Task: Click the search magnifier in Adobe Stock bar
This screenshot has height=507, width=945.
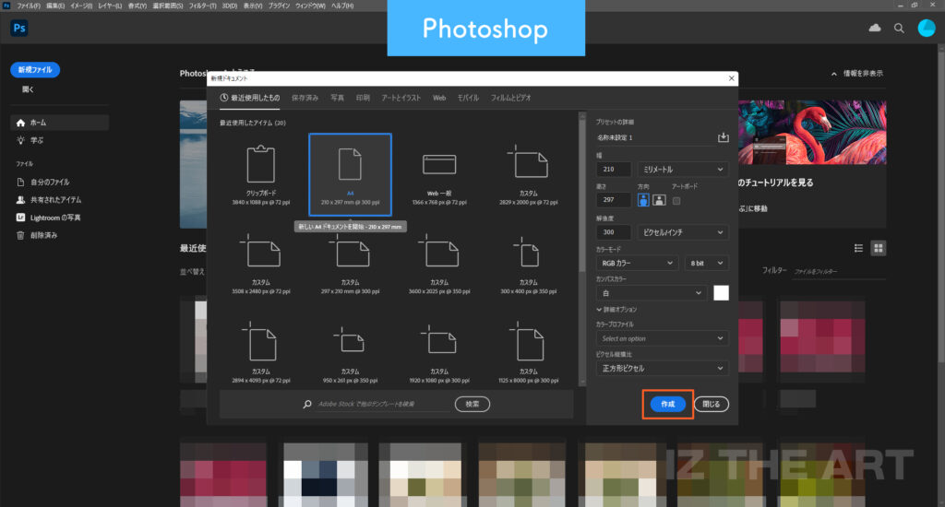Action: coord(307,404)
